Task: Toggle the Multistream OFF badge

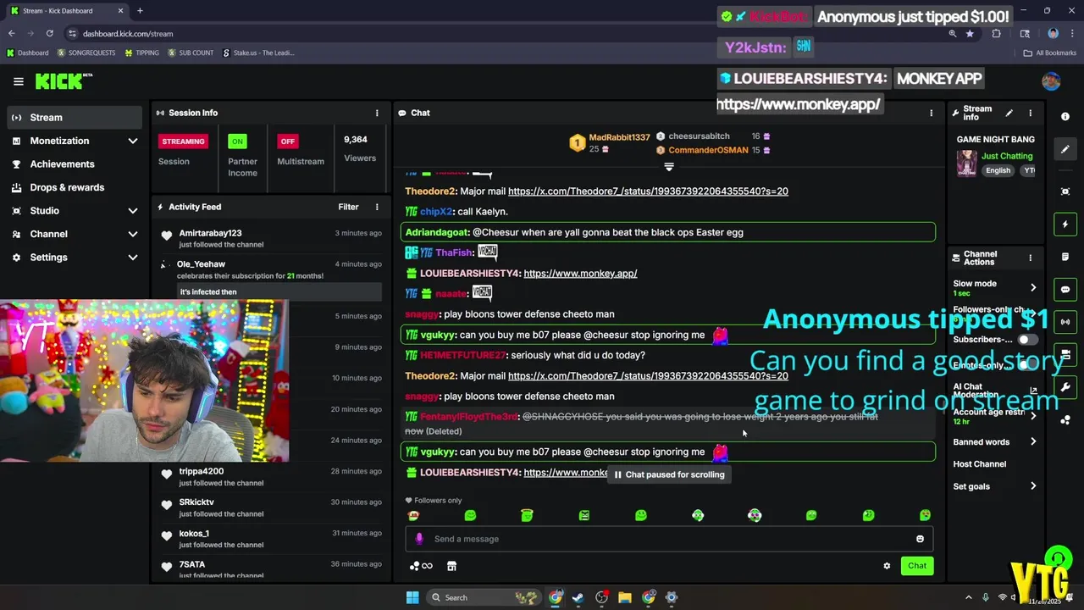Action: (x=288, y=141)
